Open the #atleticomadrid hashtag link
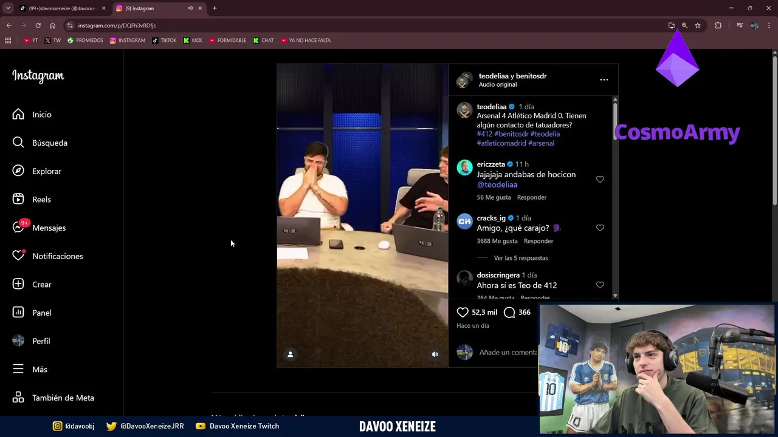 tap(501, 143)
